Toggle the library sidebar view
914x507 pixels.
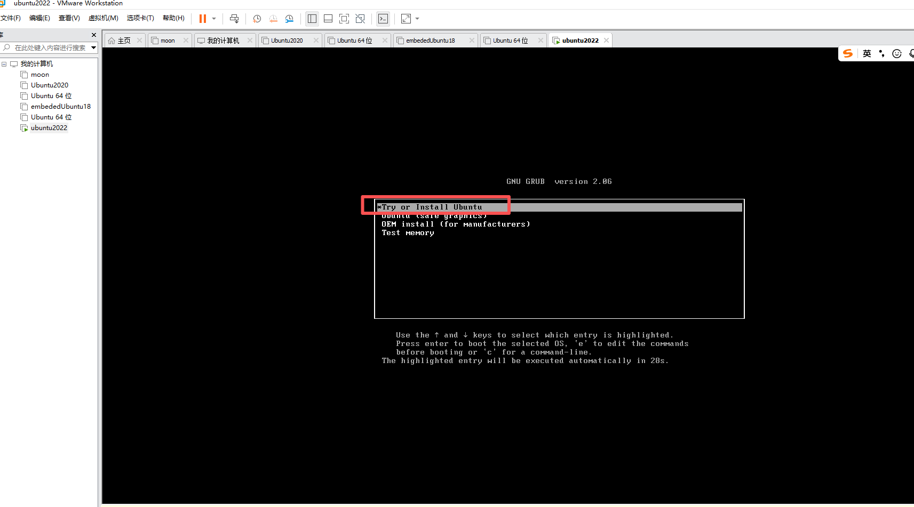click(x=312, y=19)
